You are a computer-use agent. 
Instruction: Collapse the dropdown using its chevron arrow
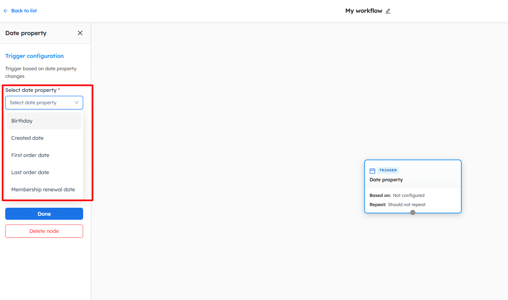tap(77, 103)
